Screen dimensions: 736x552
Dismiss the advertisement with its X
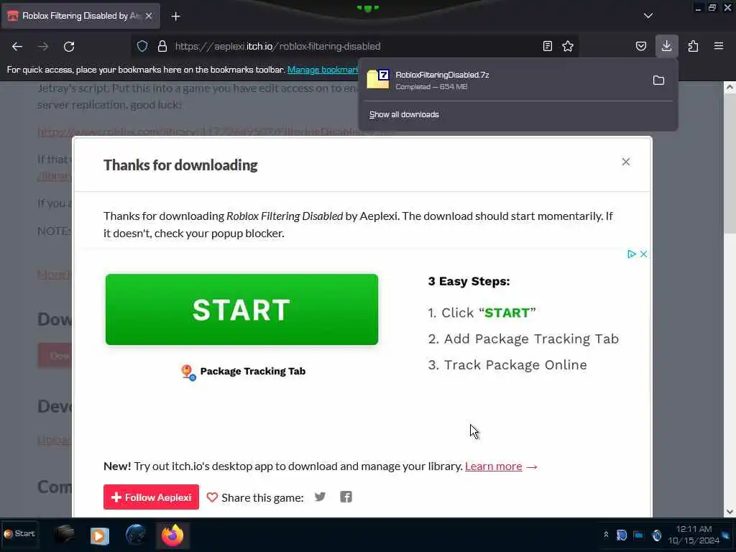coord(643,254)
